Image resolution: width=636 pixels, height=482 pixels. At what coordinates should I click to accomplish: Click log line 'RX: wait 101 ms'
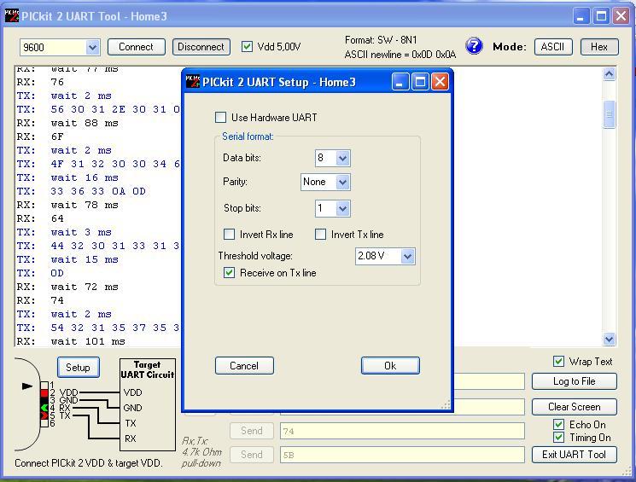[x=71, y=341]
